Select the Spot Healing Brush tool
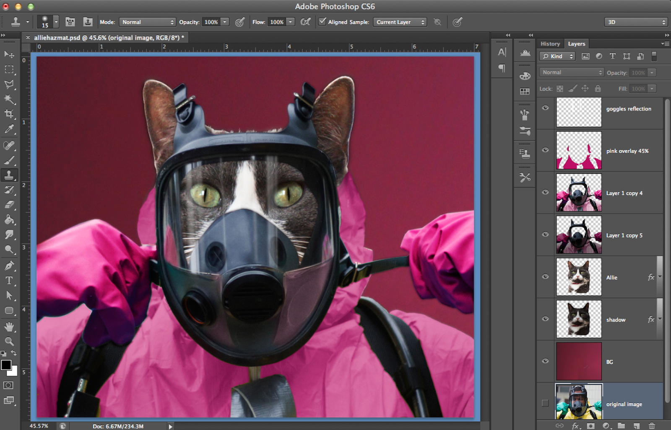The image size is (671, 430). 9,145
